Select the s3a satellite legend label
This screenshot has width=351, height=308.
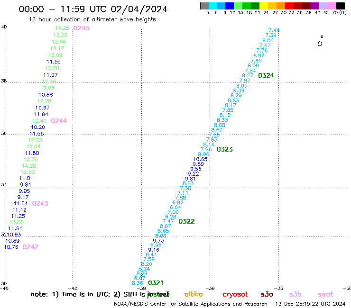pos(267,294)
